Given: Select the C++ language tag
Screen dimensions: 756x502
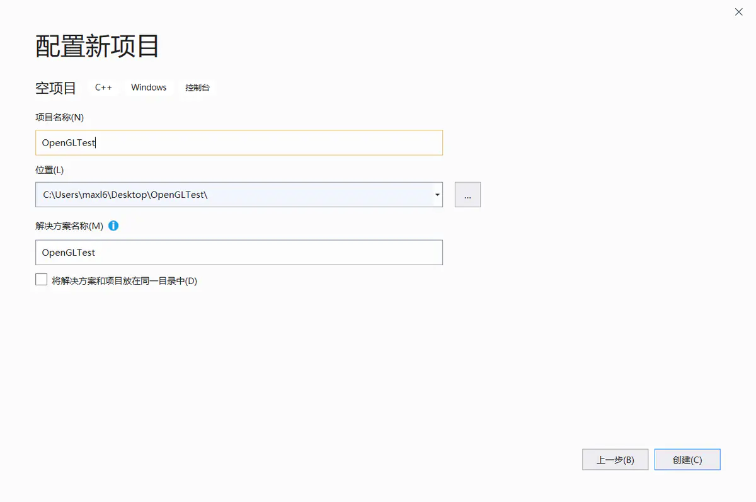Looking at the screenshot, I should coord(103,88).
